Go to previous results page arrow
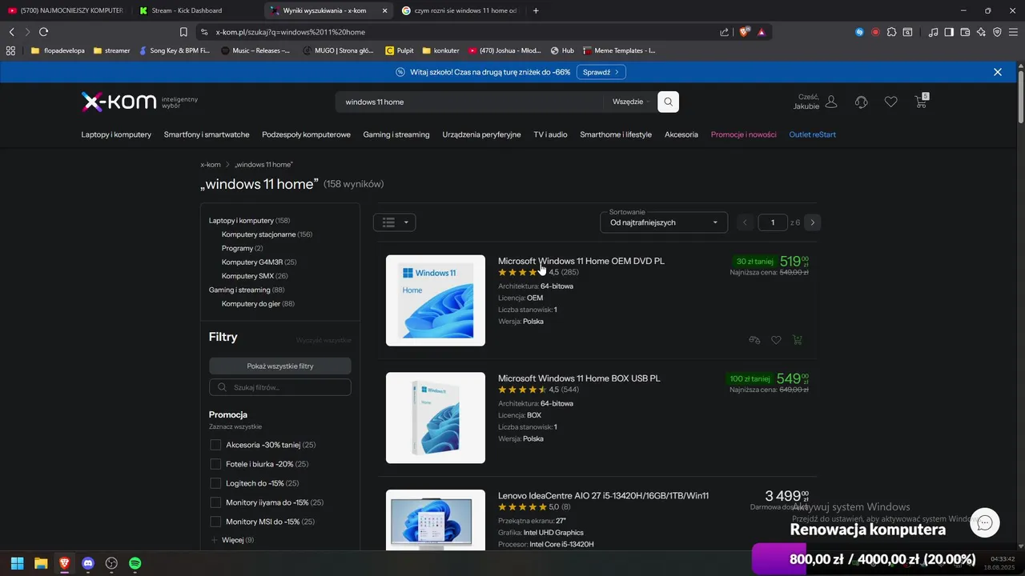Viewport: 1025px width, 576px height. 746,222
